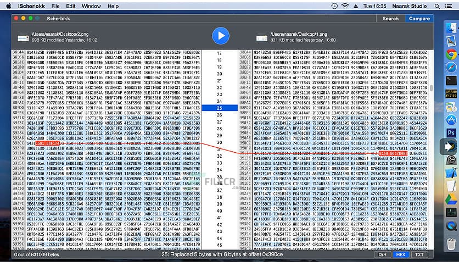Open Preview from the Dock

pos(451,107)
